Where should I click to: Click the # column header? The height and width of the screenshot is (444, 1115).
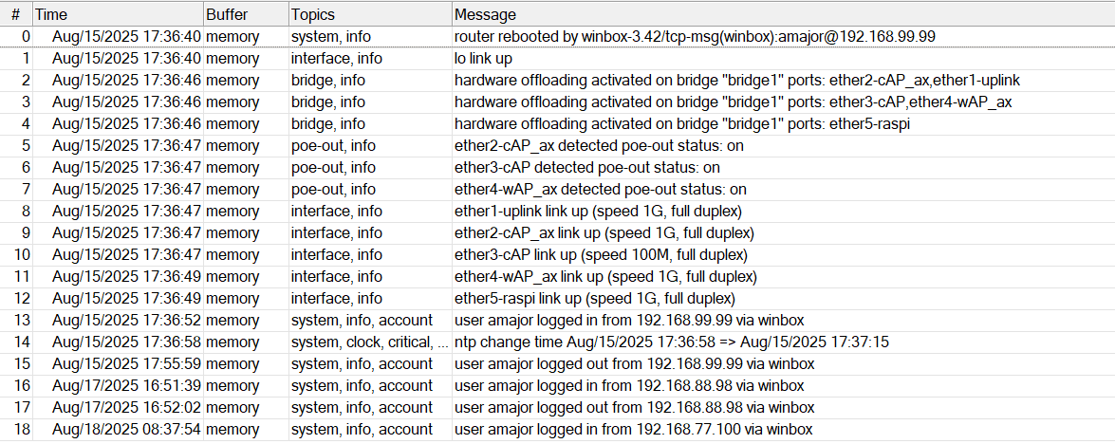coord(15,14)
